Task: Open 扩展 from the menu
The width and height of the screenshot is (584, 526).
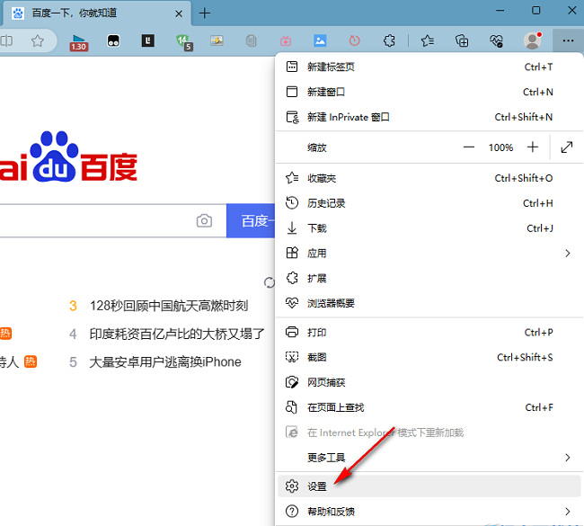Action: 429,279
